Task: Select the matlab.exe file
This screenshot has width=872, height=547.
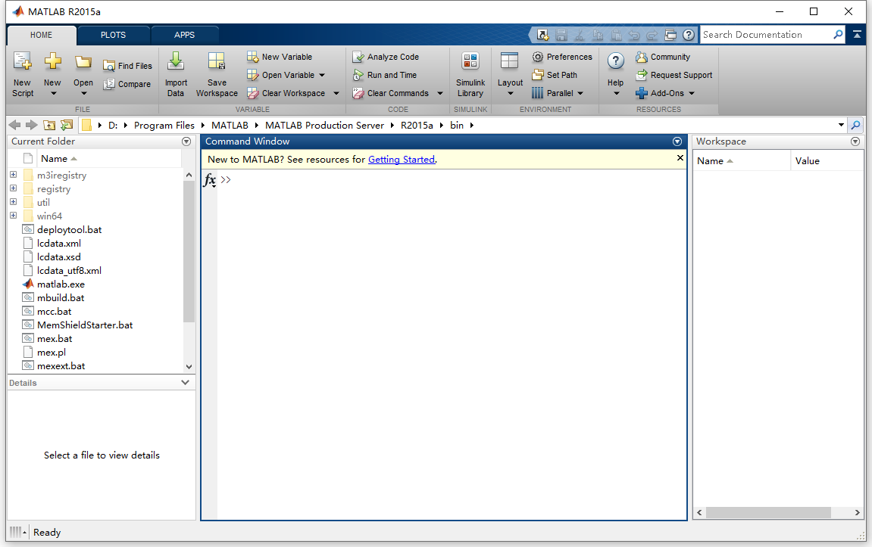Action: click(61, 284)
